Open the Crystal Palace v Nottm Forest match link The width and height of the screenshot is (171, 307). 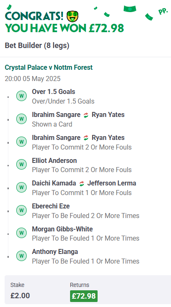49,67
